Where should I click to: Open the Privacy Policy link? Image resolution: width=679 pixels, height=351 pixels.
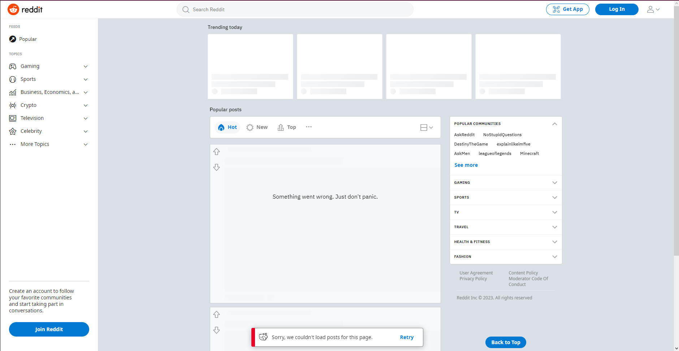(x=473, y=279)
